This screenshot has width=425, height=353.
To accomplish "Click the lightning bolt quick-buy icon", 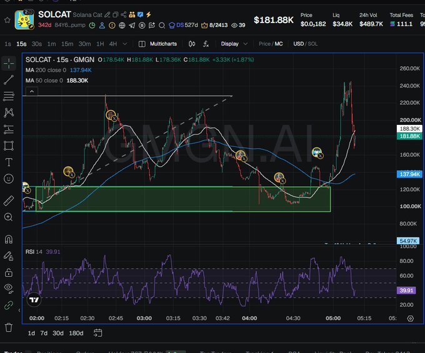I will [x=148, y=14].
